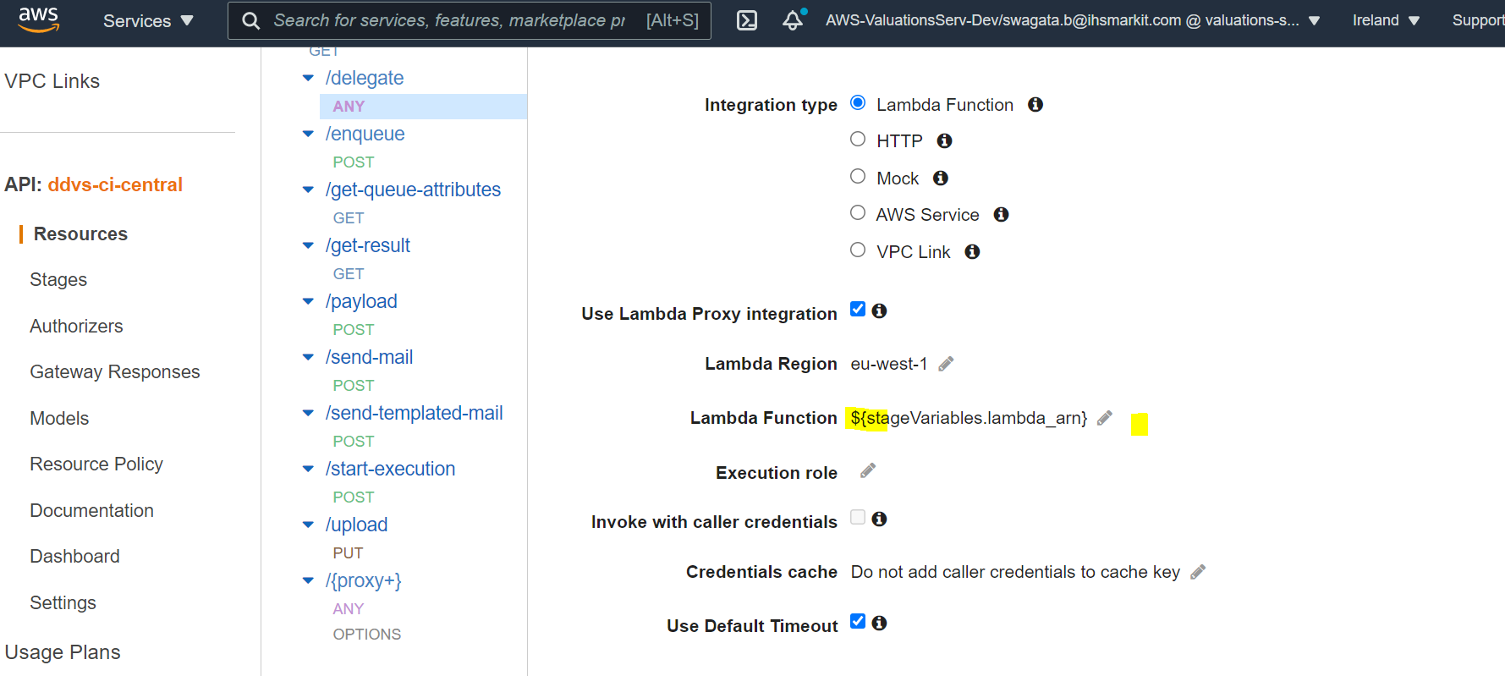Collapse the /send-templated-mail resource arrow
This screenshot has width=1505, height=676.
pyautogui.click(x=308, y=413)
